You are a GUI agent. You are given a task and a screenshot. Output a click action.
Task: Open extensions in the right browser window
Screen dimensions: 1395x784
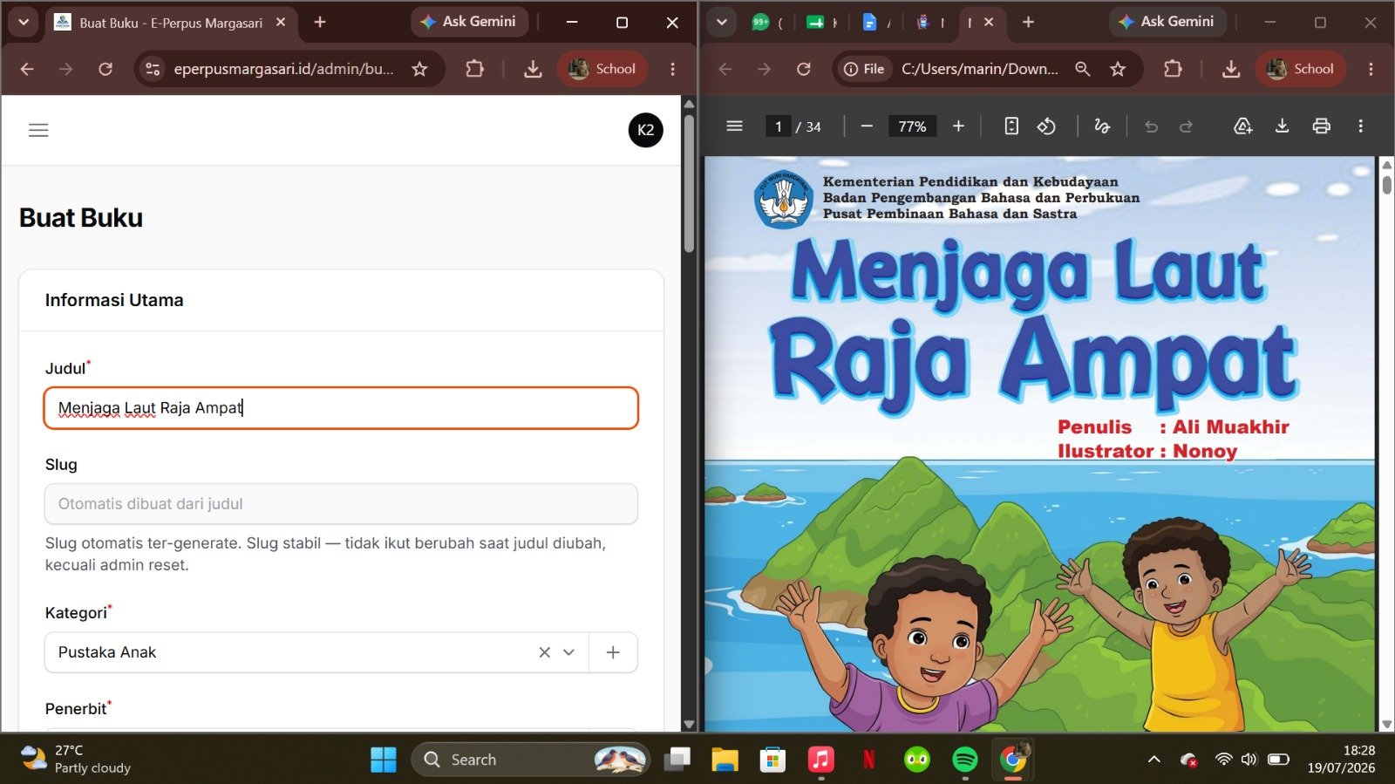point(1173,69)
